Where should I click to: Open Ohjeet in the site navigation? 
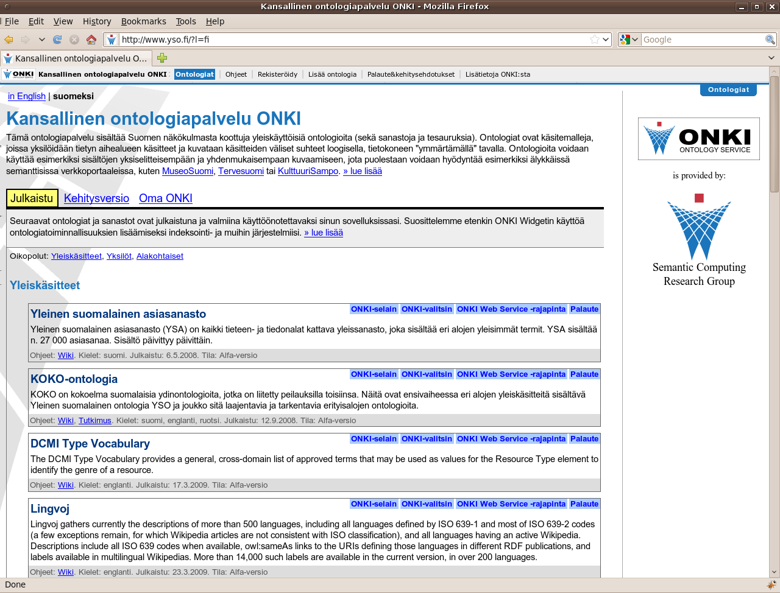236,74
